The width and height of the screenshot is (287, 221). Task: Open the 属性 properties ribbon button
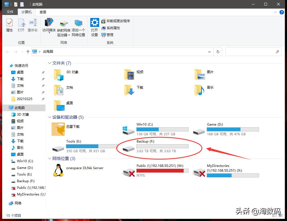pos(9,25)
